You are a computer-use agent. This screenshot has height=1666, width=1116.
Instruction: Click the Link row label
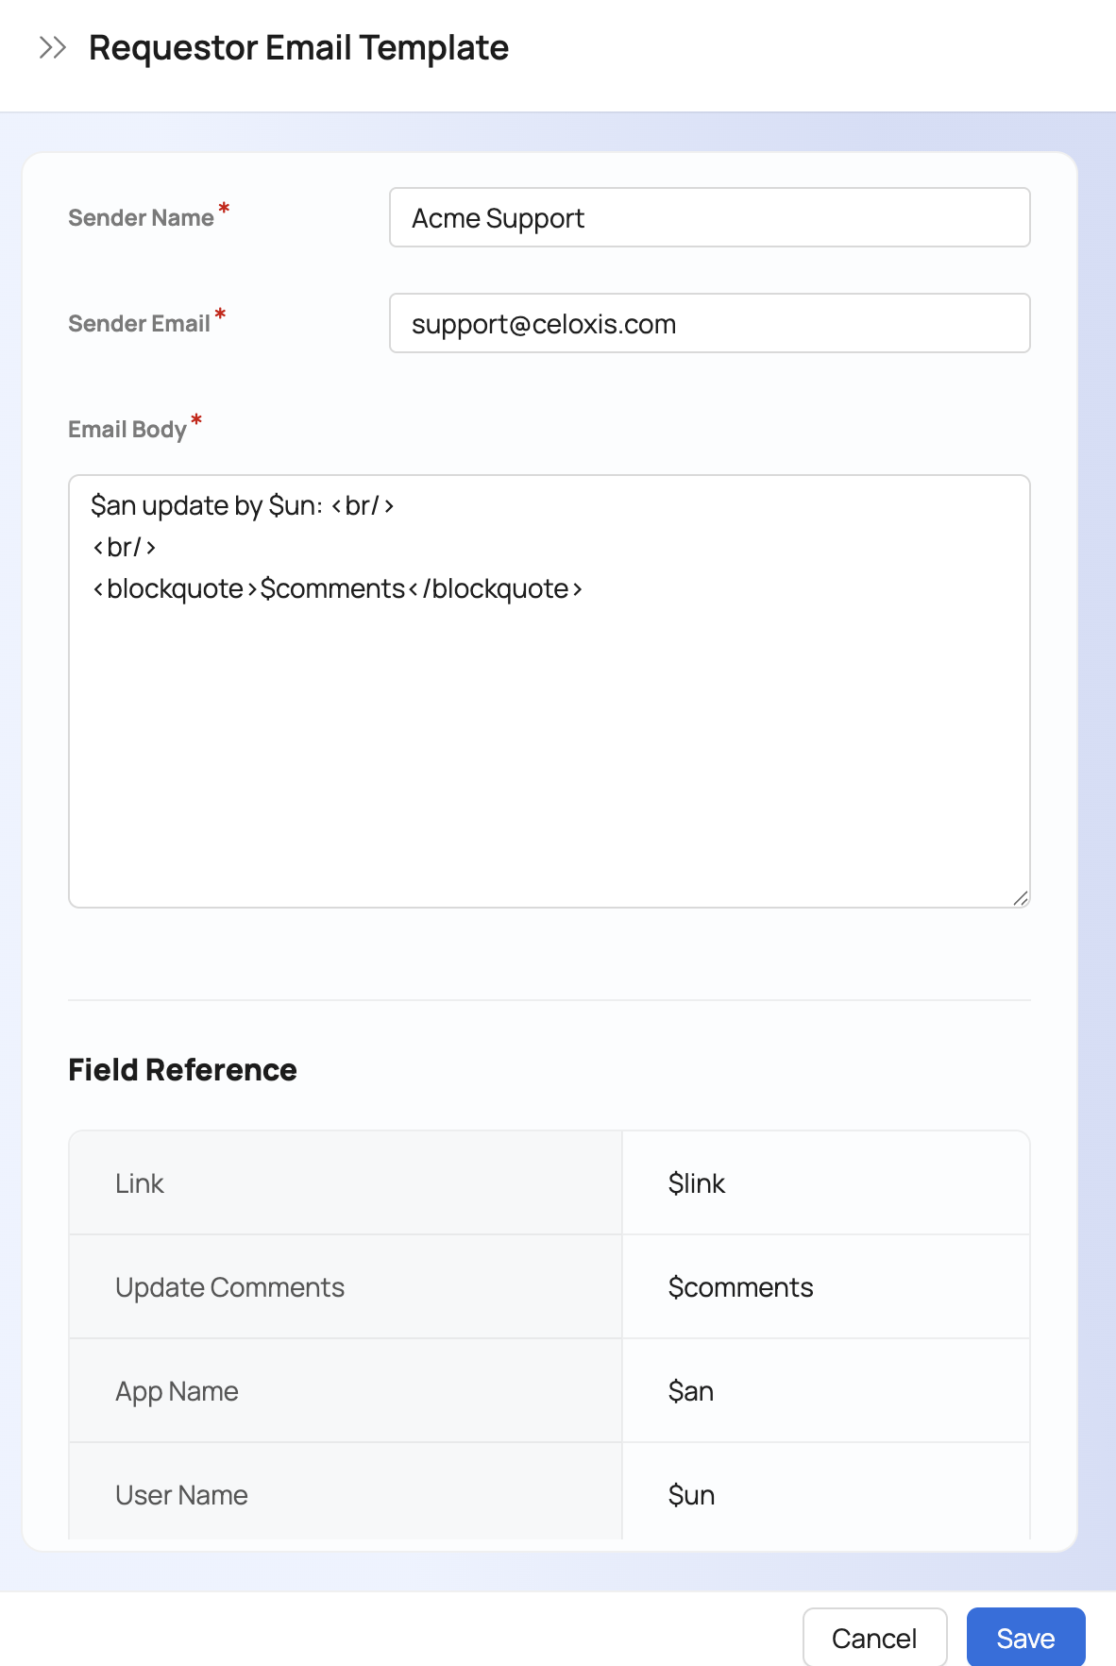click(140, 1183)
